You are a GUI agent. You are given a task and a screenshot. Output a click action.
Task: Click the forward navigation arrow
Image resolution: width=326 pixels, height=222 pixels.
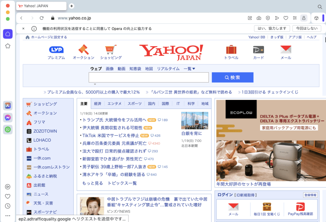coord(32,18)
